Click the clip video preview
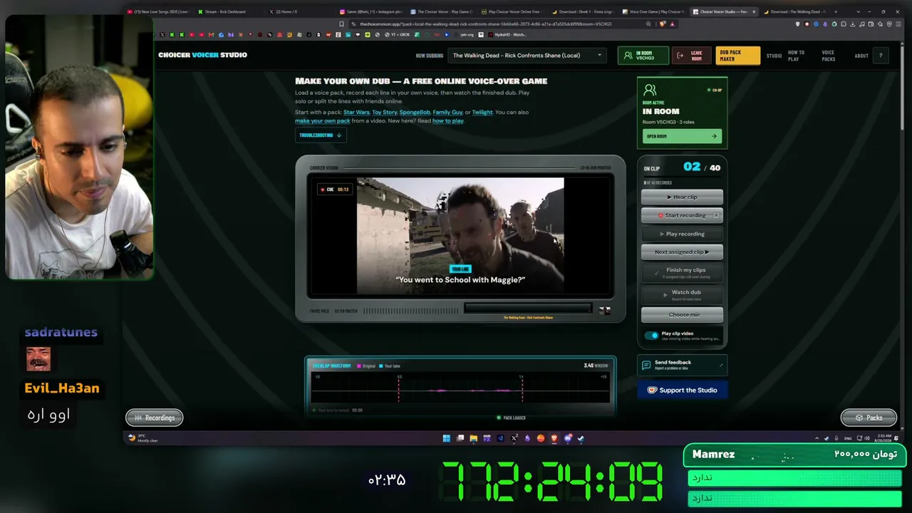This screenshot has width=912, height=513. 460,236
